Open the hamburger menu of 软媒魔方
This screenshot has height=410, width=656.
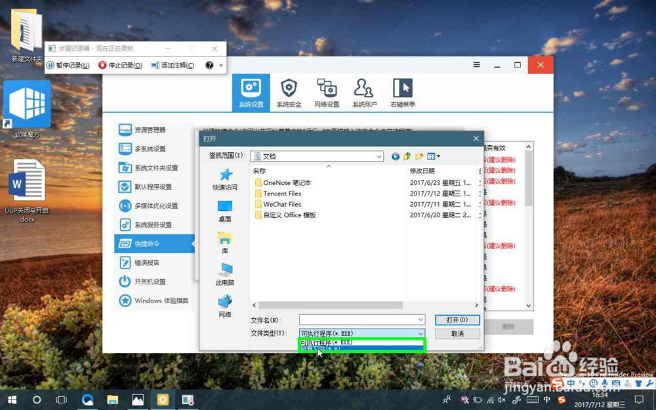pyautogui.click(x=476, y=65)
